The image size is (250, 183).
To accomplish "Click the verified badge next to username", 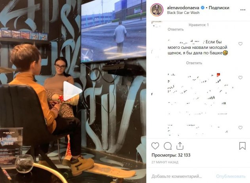I will tap(202, 8).
